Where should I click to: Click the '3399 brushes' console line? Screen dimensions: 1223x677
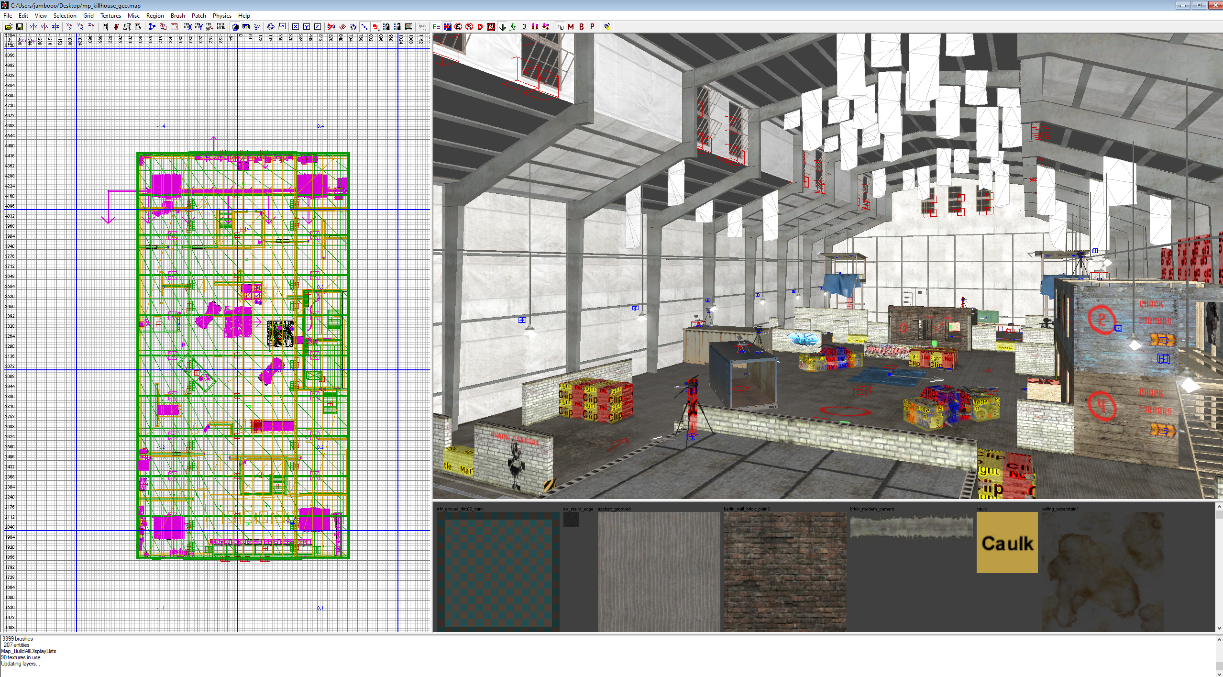(18, 639)
